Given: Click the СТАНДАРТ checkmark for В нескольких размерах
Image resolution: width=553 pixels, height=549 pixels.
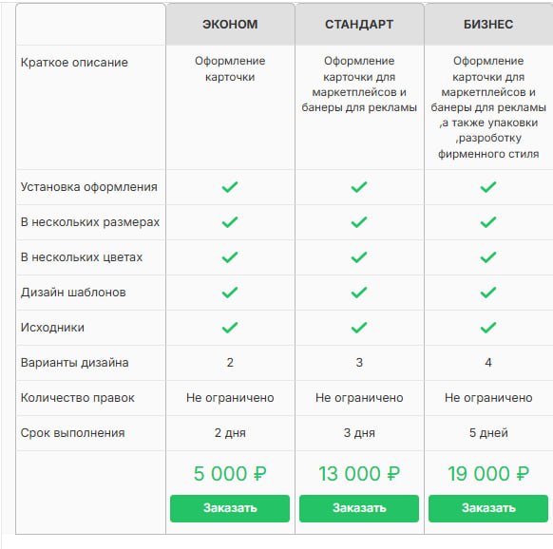Looking at the screenshot, I should [359, 222].
